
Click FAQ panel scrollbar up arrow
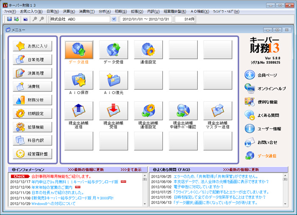coord(285,175)
